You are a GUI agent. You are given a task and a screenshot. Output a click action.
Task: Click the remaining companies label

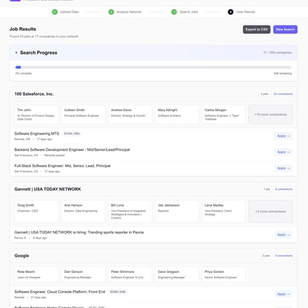point(282,73)
